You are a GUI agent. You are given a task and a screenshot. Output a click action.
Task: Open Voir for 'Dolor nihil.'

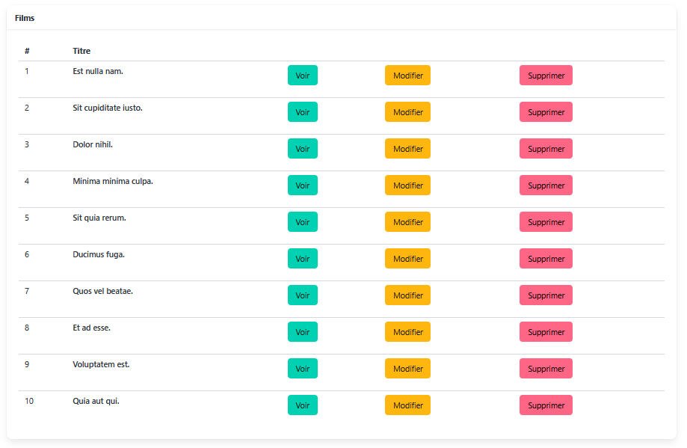(x=302, y=149)
